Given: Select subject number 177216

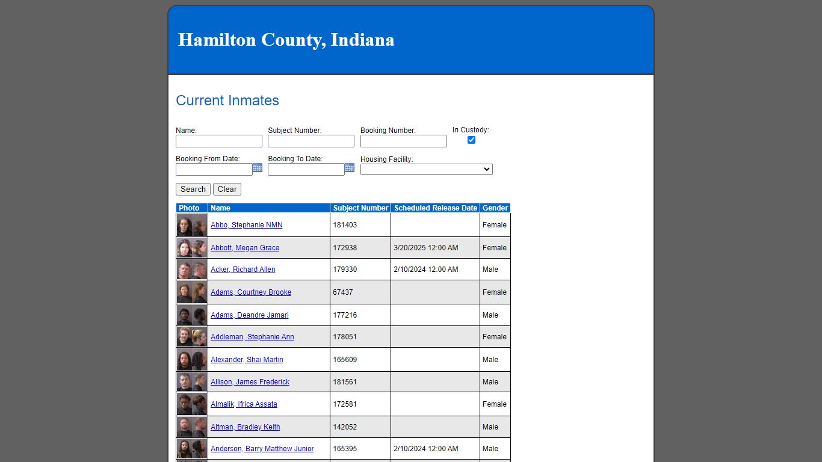Looking at the screenshot, I should click(345, 315).
